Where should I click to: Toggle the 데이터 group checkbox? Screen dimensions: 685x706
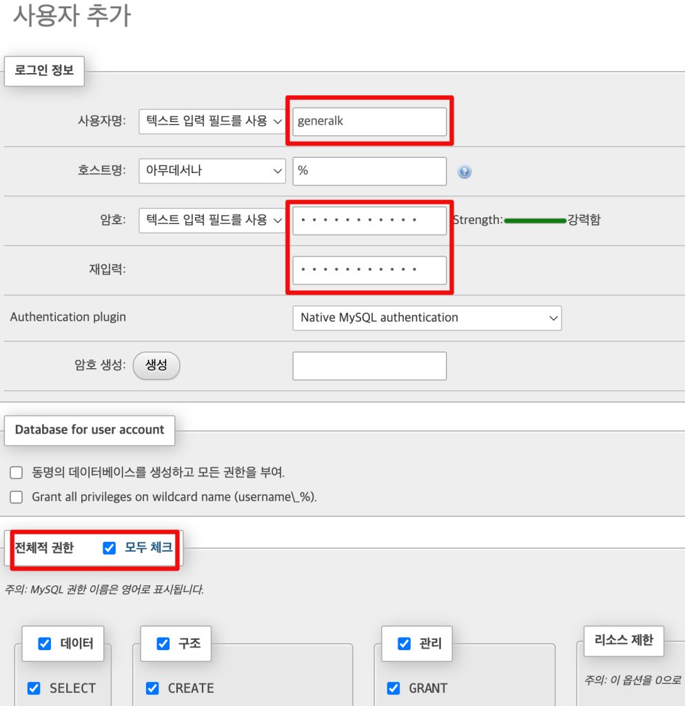point(45,643)
